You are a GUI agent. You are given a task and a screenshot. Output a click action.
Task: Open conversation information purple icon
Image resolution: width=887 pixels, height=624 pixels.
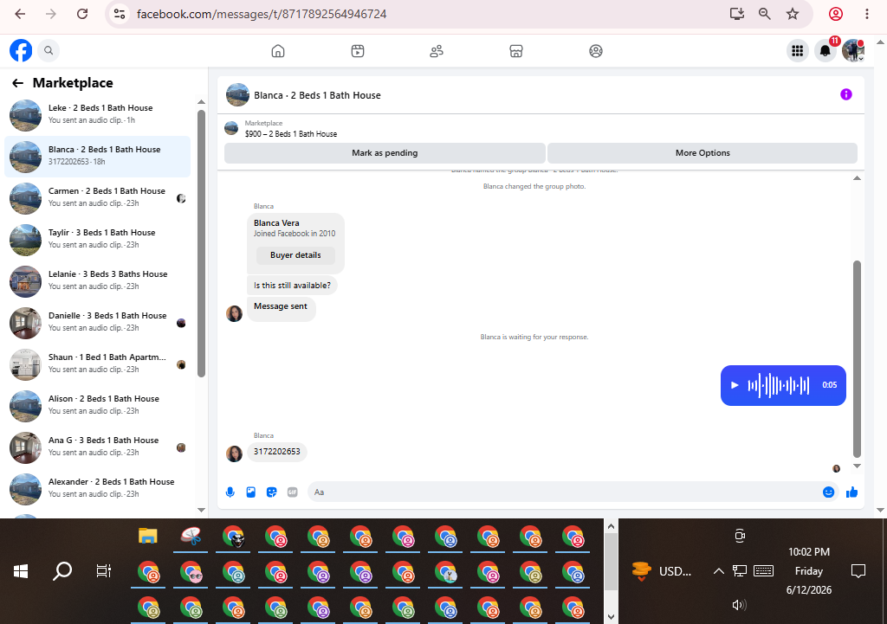(x=845, y=94)
